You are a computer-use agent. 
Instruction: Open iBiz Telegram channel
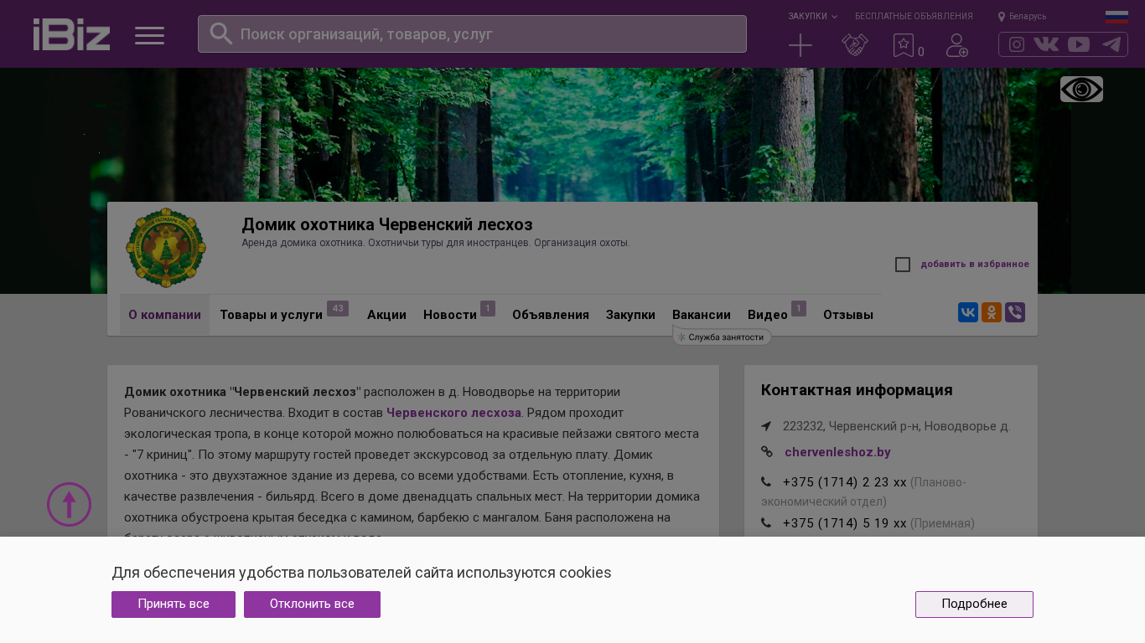(1111, 44)
